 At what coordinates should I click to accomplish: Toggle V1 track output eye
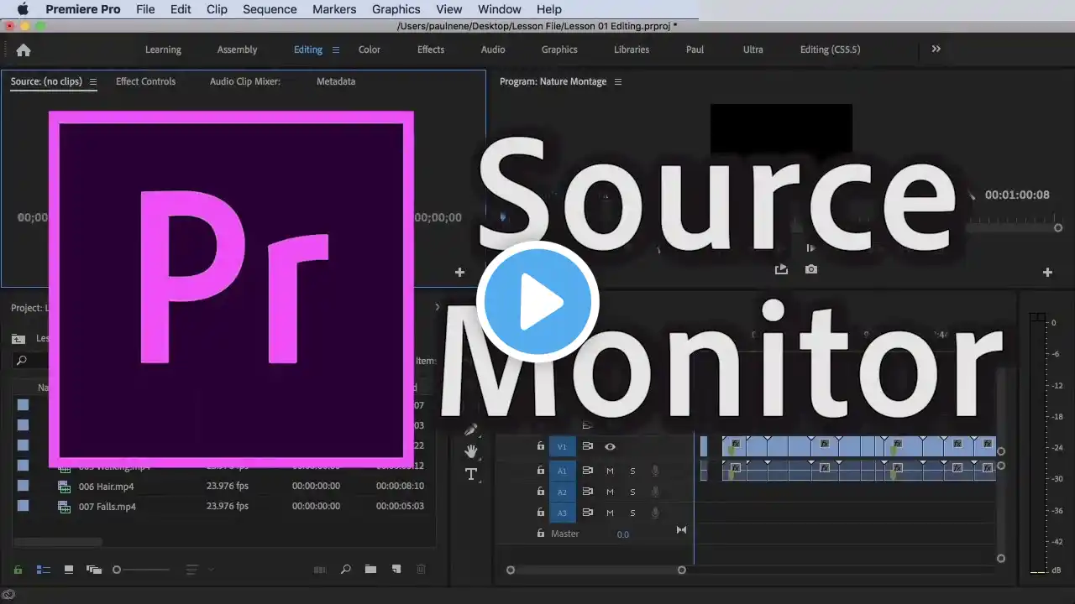(x=611, y=447)
